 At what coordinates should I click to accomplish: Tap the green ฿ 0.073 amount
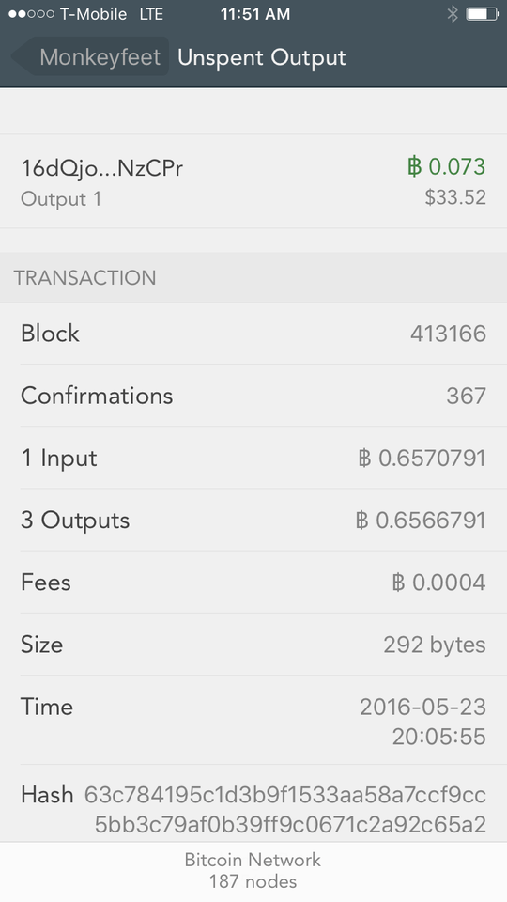[x=447, y=166]
